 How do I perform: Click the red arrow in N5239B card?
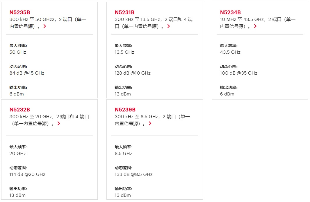[x=150, y=123]
